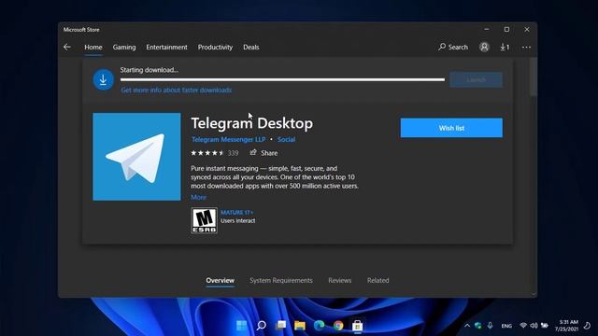Click the battery tray icon
The height and width of the screenshot is (336, 598).
(545, 326)
